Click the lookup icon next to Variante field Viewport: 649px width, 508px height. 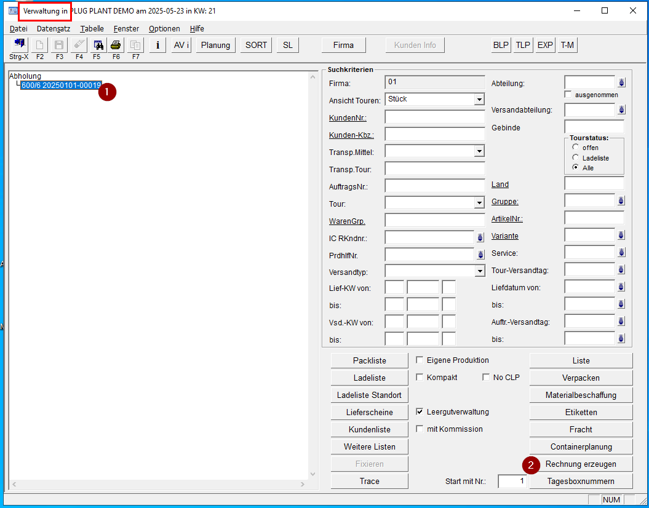(621, 236)
